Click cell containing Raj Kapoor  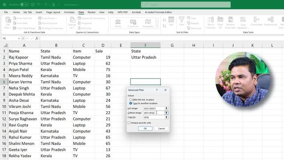tap(24, 57)
